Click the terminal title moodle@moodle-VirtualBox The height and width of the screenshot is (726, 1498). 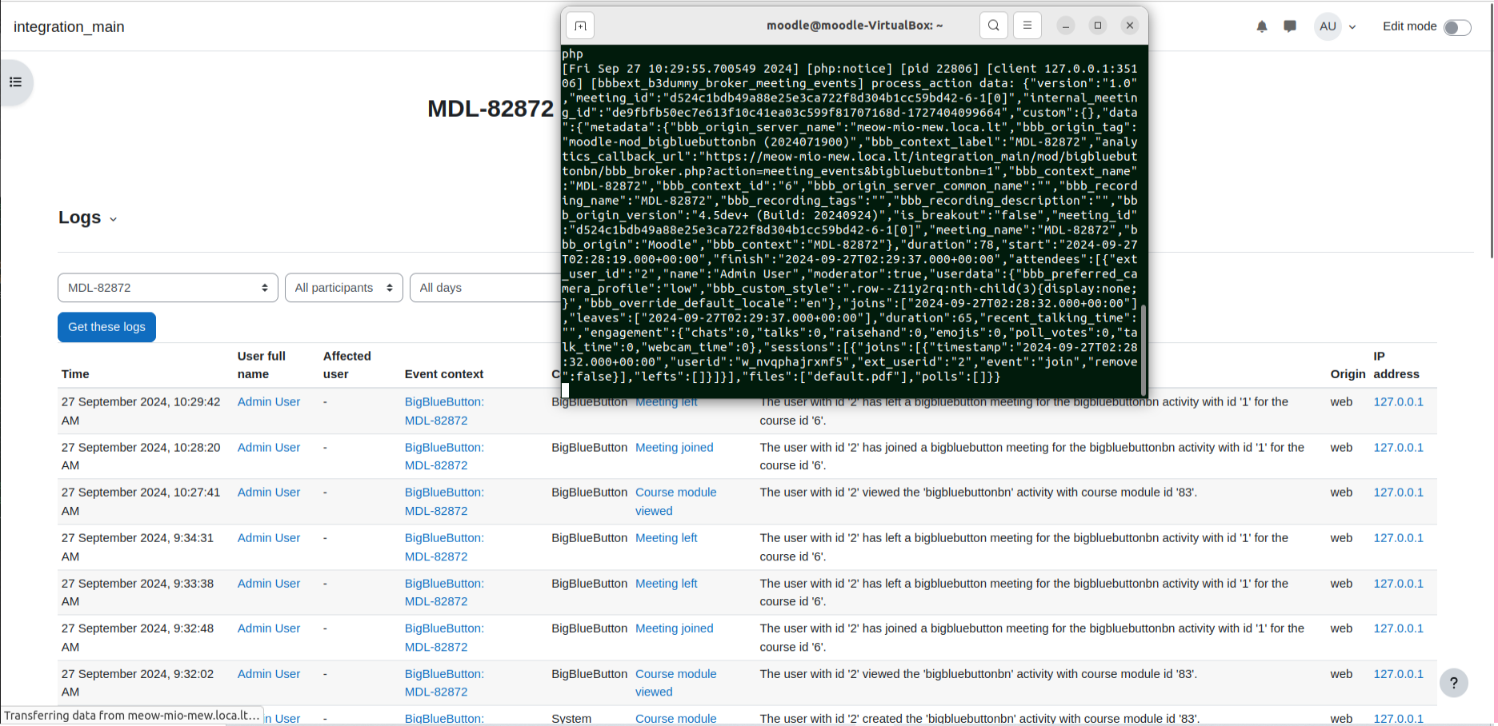(855, 26)
